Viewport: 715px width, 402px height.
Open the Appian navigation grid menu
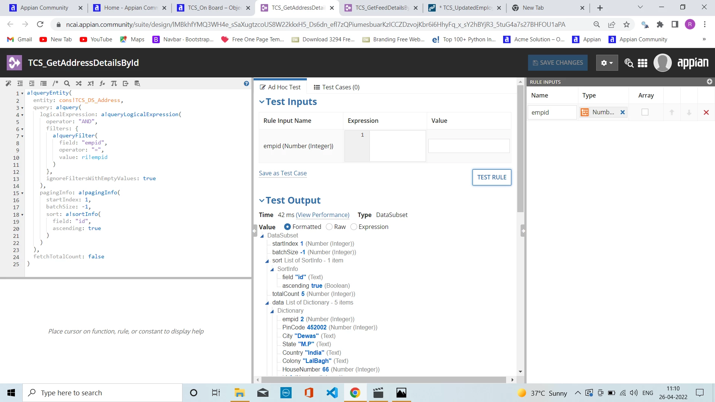pos(642,63)
